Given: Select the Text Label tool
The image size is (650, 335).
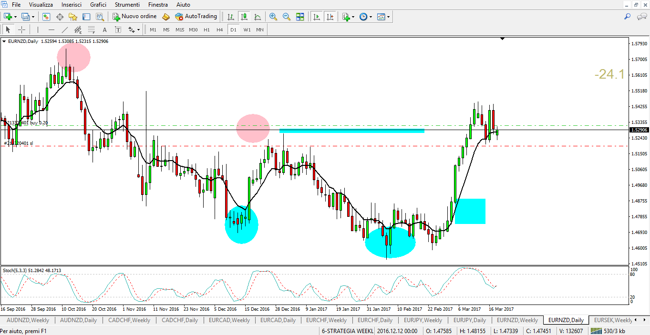Looking at the screenshot, I should (118, 30).
